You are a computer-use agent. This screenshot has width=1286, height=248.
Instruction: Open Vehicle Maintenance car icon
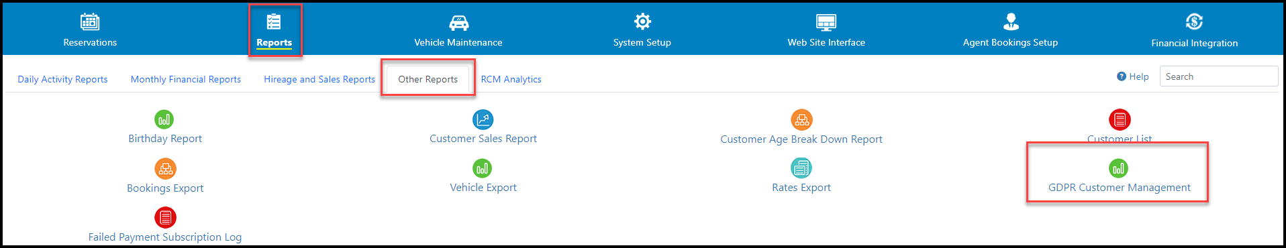[458, 22]
